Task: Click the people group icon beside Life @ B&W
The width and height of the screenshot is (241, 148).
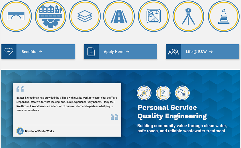Action: [173, 52]
